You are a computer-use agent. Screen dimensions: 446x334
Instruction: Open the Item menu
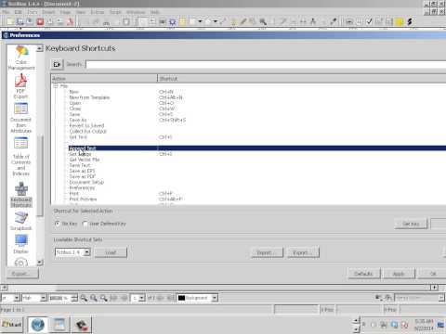point(33,12)
